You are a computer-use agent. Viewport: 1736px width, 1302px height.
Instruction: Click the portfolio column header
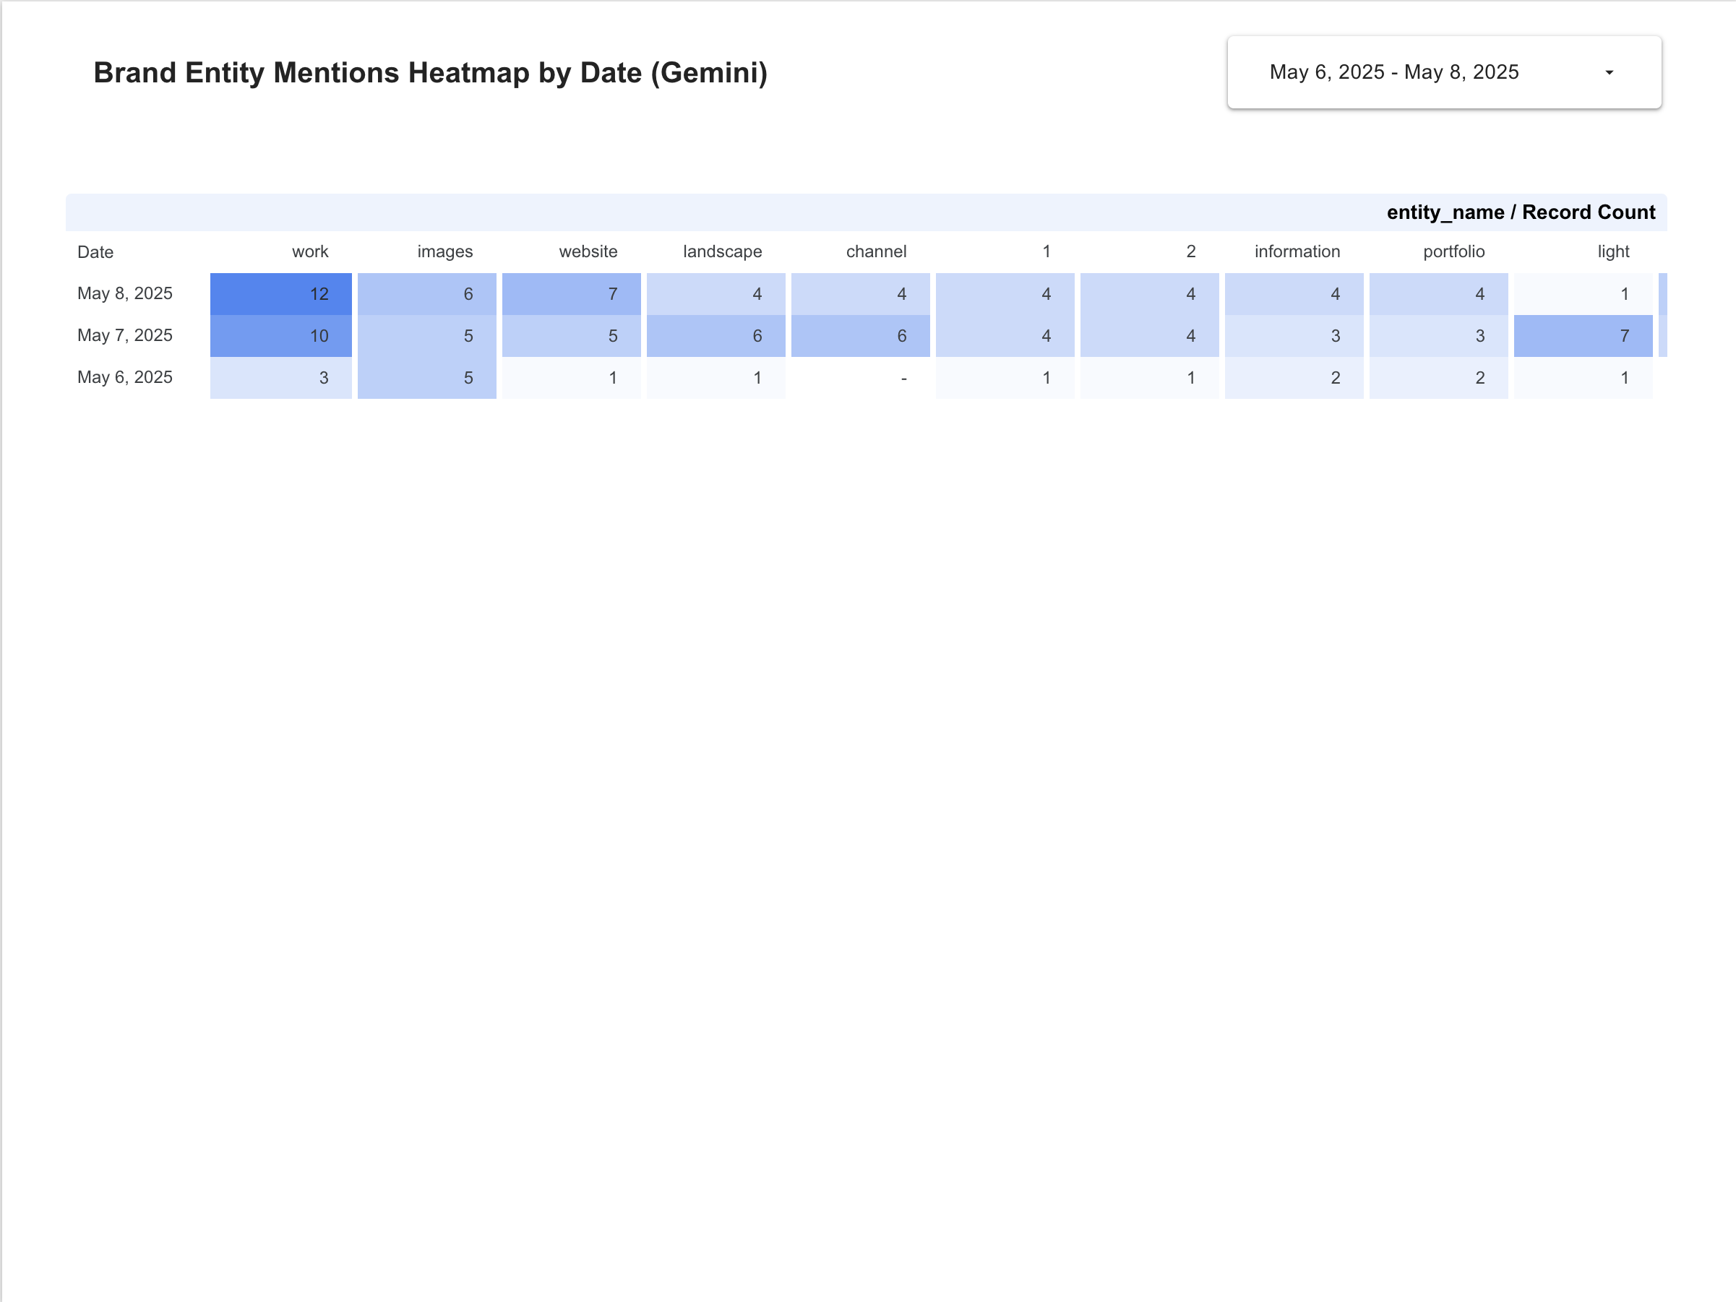(1453, 252)
